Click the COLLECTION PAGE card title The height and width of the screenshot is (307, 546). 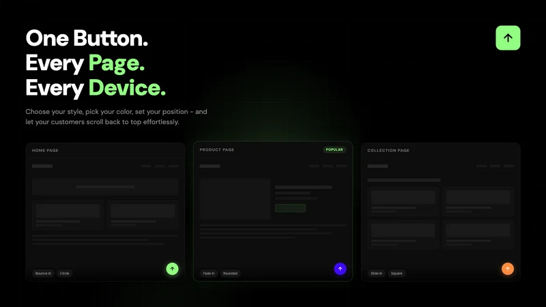(388, 150)
